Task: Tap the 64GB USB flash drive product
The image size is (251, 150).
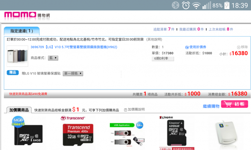Action: pyautogui.click(x=127, y=134)
